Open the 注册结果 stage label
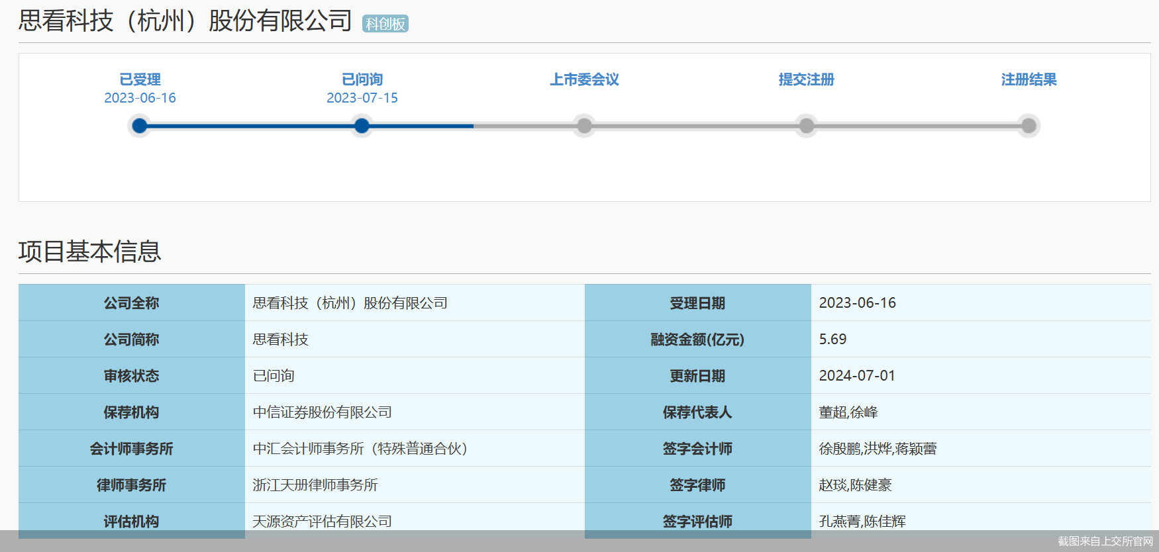This screenshot has width=1159, height=552. (1029, 79)
